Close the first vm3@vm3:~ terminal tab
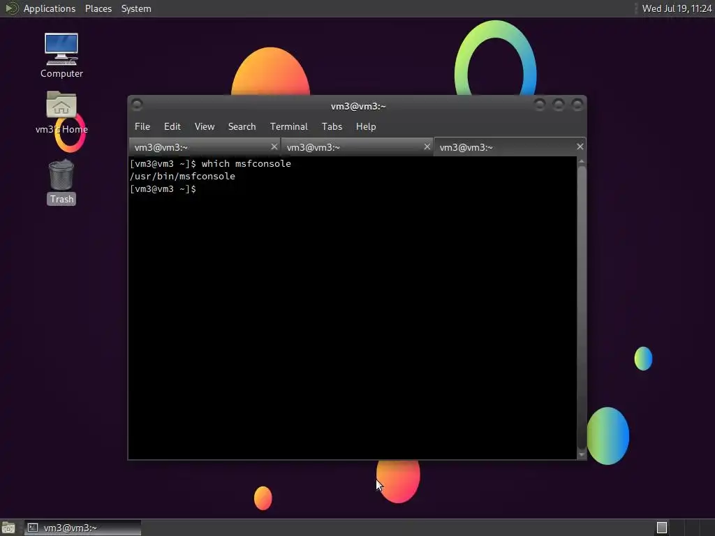 pyautogui.click(x=274, y=147)
